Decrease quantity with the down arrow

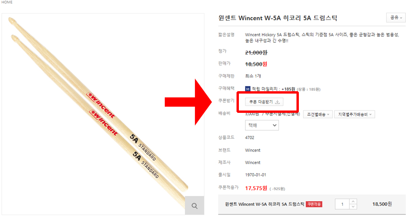pyautogui.click(x=353, y=207)
